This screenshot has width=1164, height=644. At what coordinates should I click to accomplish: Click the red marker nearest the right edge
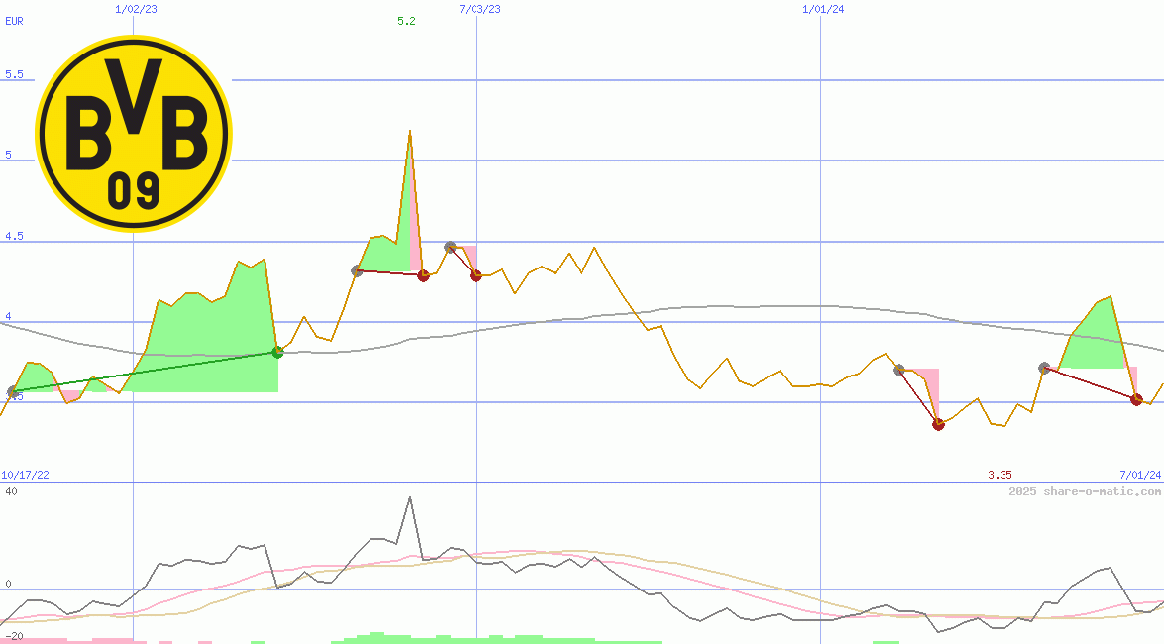pyautogui.click(x=1136, y=399)
